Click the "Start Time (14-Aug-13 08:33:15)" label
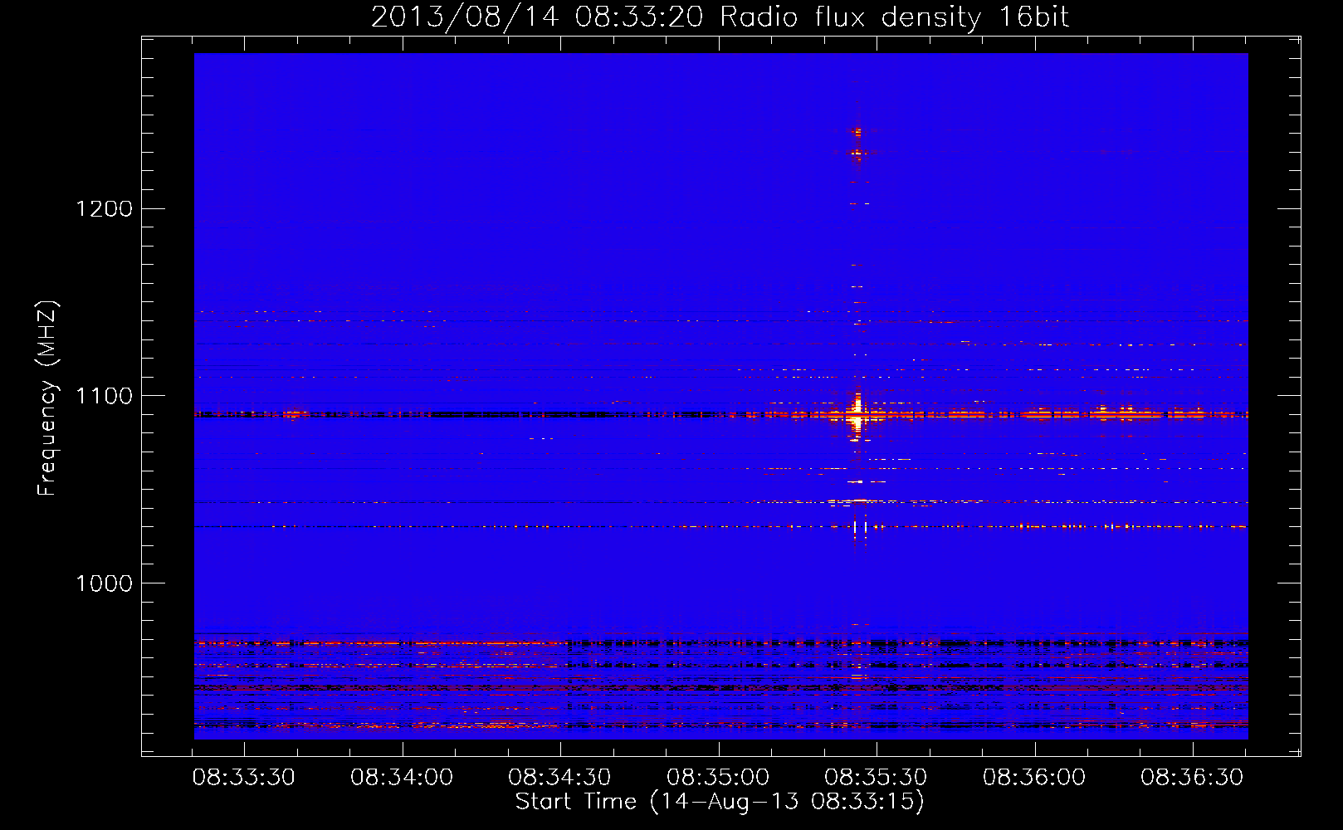The height and width of the screenshot is (830, 1343). click(x=720, y=802)
